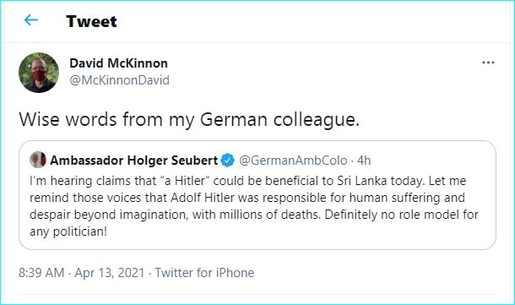
Task: Click the 8:39 AM tweet time
Action: (41, 273)
